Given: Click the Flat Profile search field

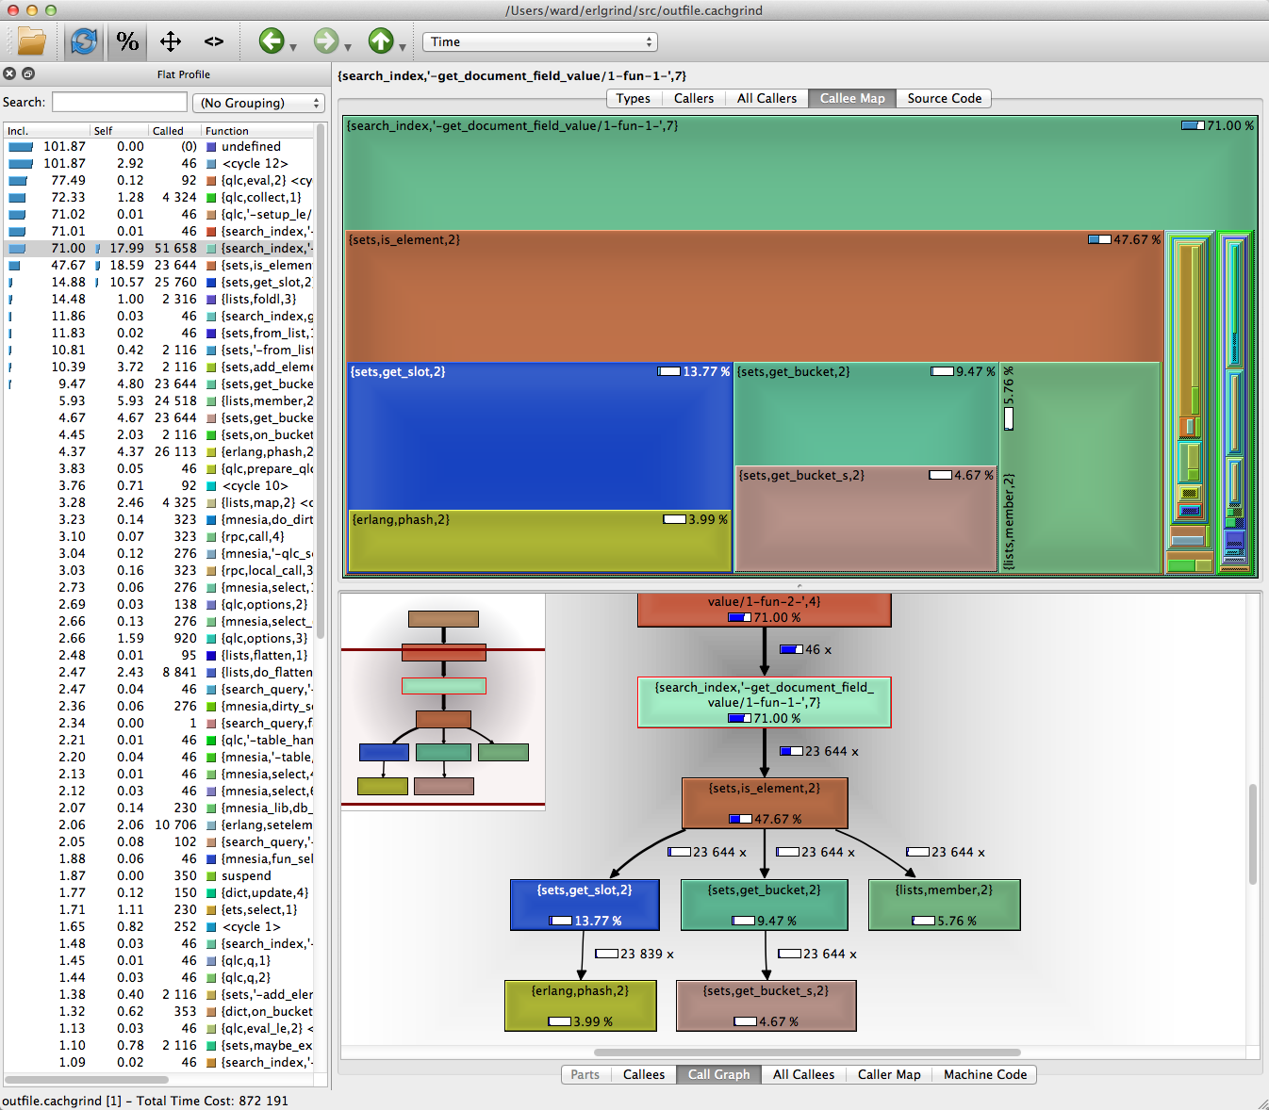Looking at the screenshot, I should [x=120, y=102].
